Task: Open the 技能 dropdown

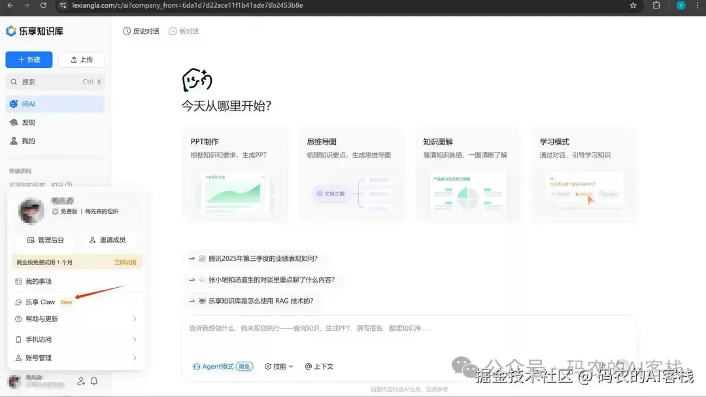Action: pos(278,366)
